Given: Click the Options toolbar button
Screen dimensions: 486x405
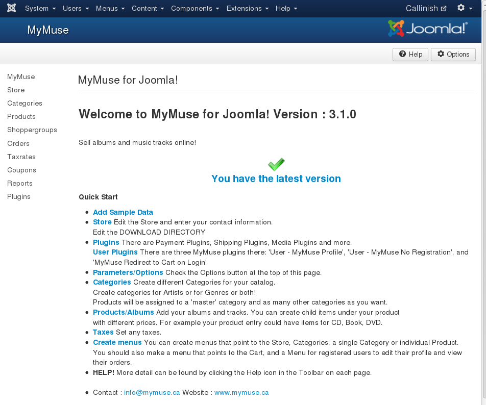Looking at the screenshot, I should (x=453, y=54).
